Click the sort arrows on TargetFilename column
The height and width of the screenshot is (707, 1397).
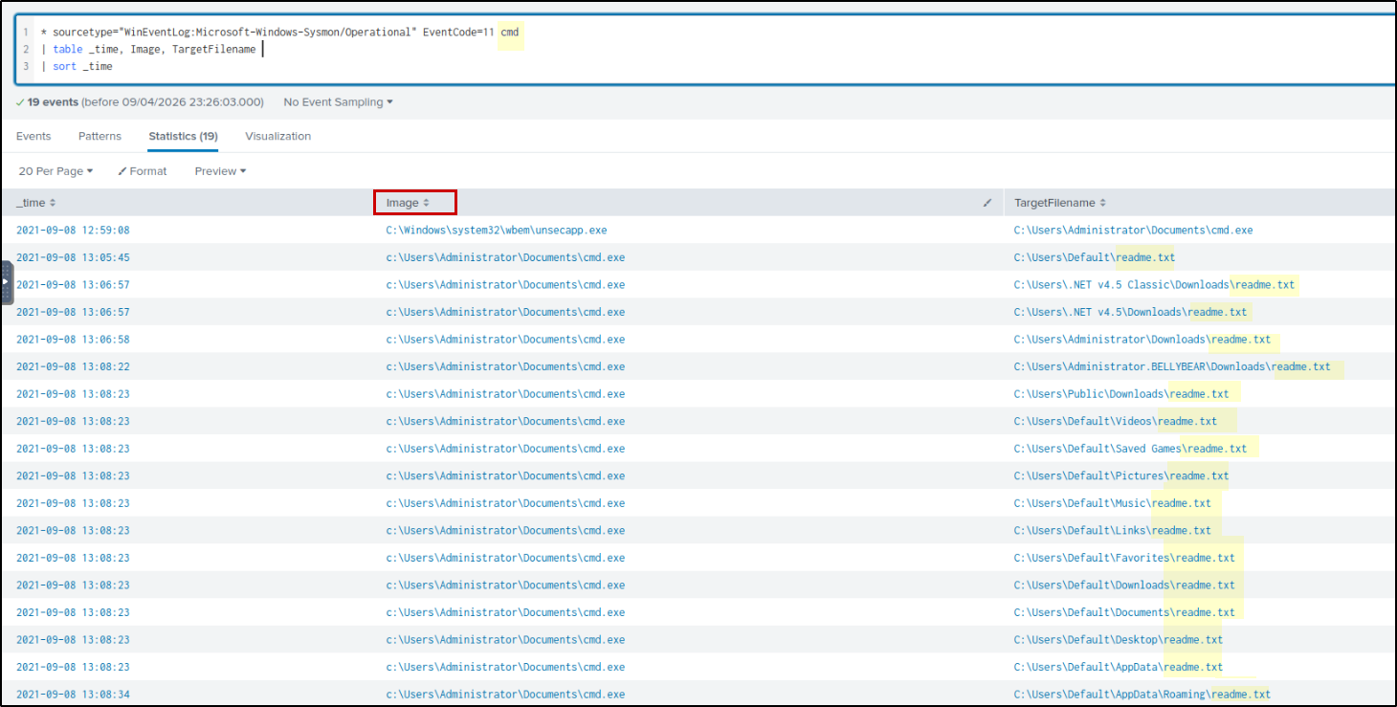click(x=1102, y=203)
